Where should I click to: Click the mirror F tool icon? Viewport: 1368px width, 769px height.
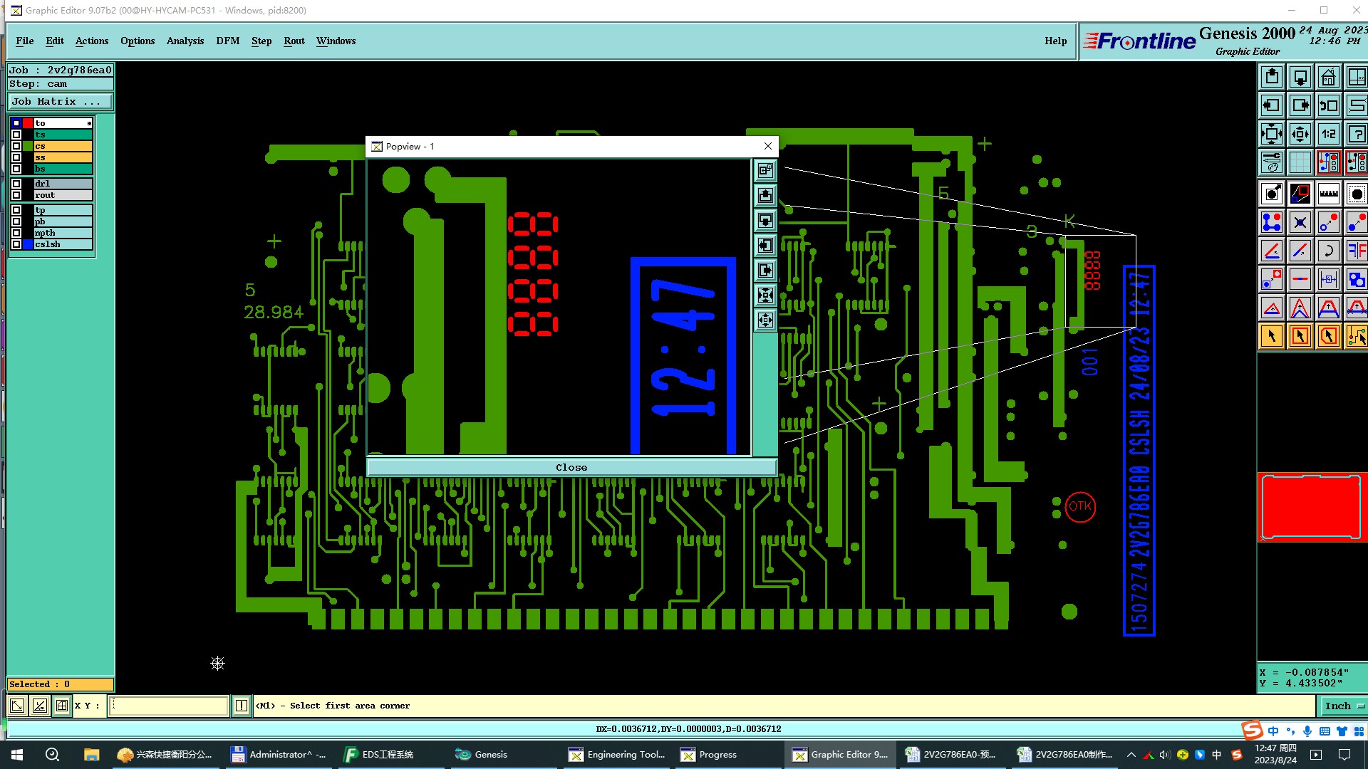coord(1357,251)
